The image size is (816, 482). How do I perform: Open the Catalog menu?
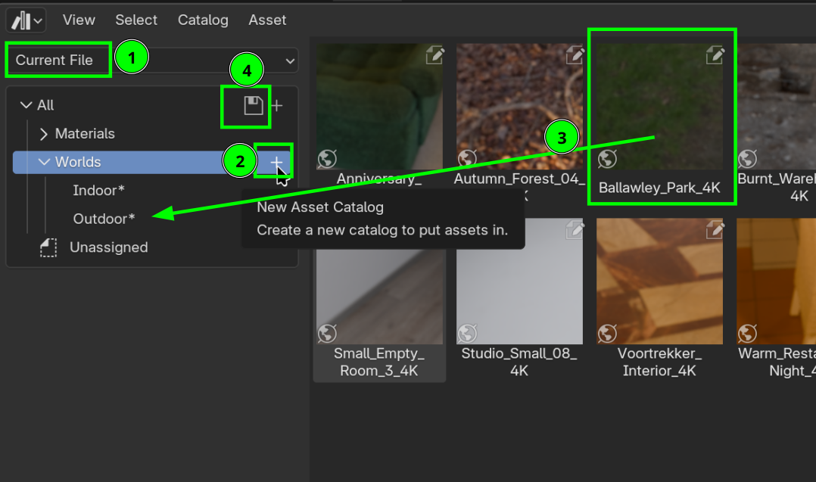tap(202, 20)
